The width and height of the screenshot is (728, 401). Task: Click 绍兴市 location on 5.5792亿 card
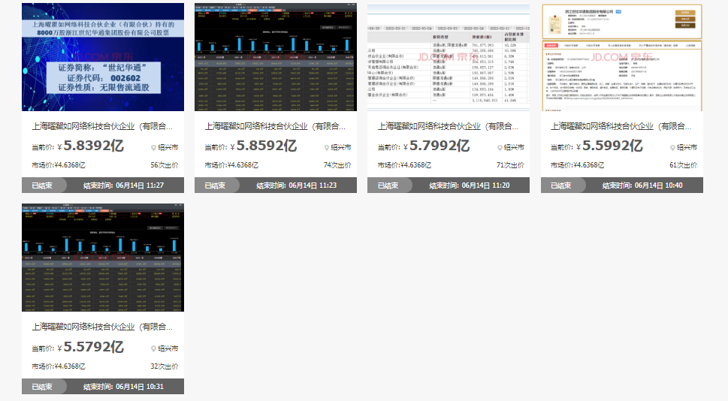click(x=168, y=348)
